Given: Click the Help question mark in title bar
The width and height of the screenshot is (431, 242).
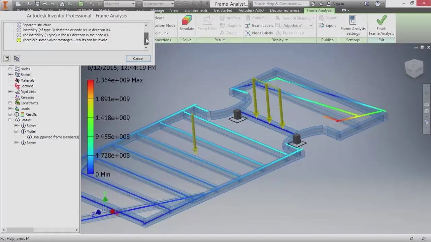Looking at the screenshot, I should pyautogui.click(x=377, y=4).
